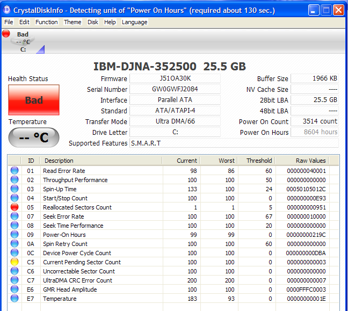The image size is (348, 311).
Task: Open the Function menu
Action: tap(47, 22)
